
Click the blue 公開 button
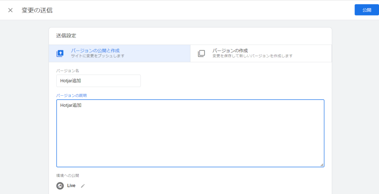coord(366,10)
